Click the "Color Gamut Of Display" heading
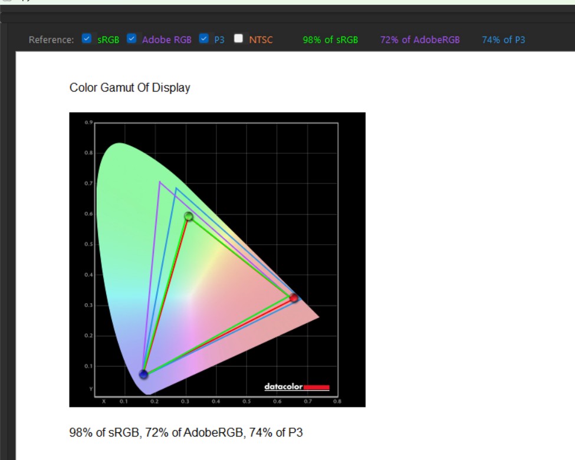Screen dimensions: 575x460 click(x=130, y=88)
